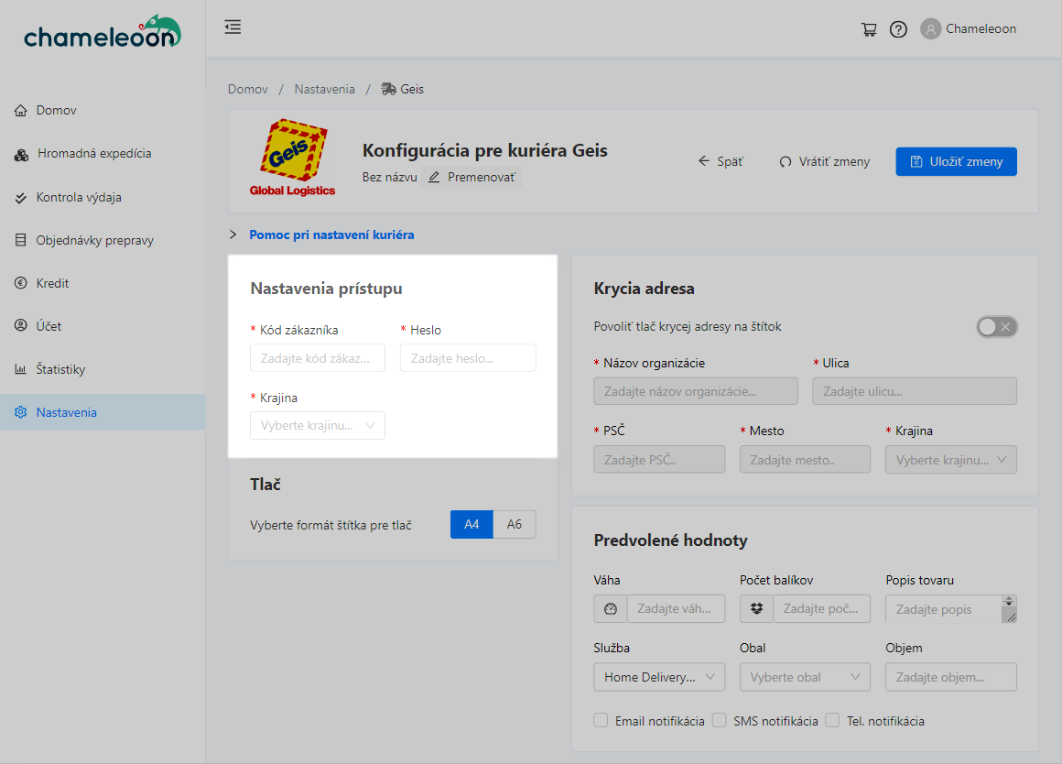The height and width of the screenshot is (764, 1062).
Task: Open the shopping cart icon
Action: click(x=869, y=29)
